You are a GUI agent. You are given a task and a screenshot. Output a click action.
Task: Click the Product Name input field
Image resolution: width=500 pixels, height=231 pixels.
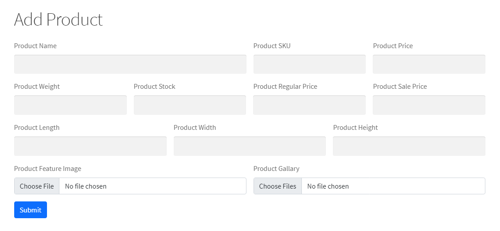pos(130,64)
